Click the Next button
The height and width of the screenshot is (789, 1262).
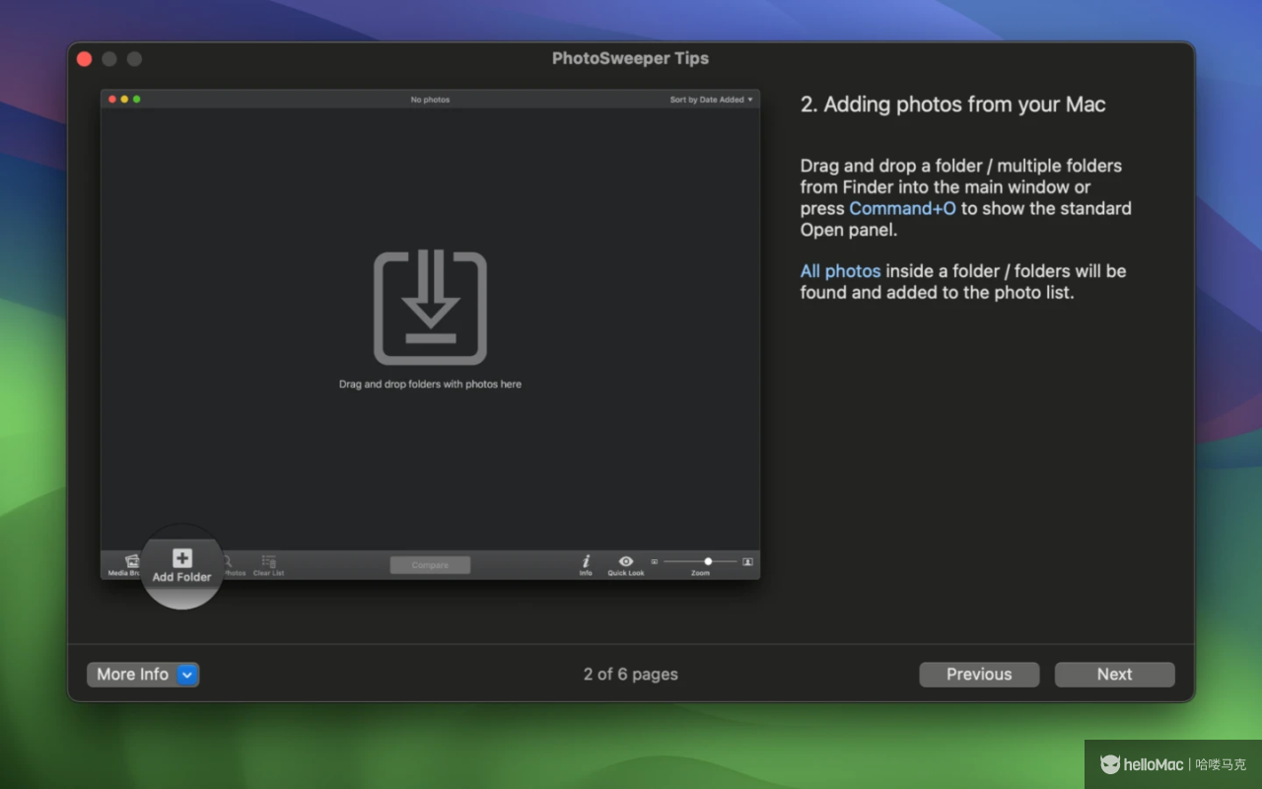(1114, 675)
